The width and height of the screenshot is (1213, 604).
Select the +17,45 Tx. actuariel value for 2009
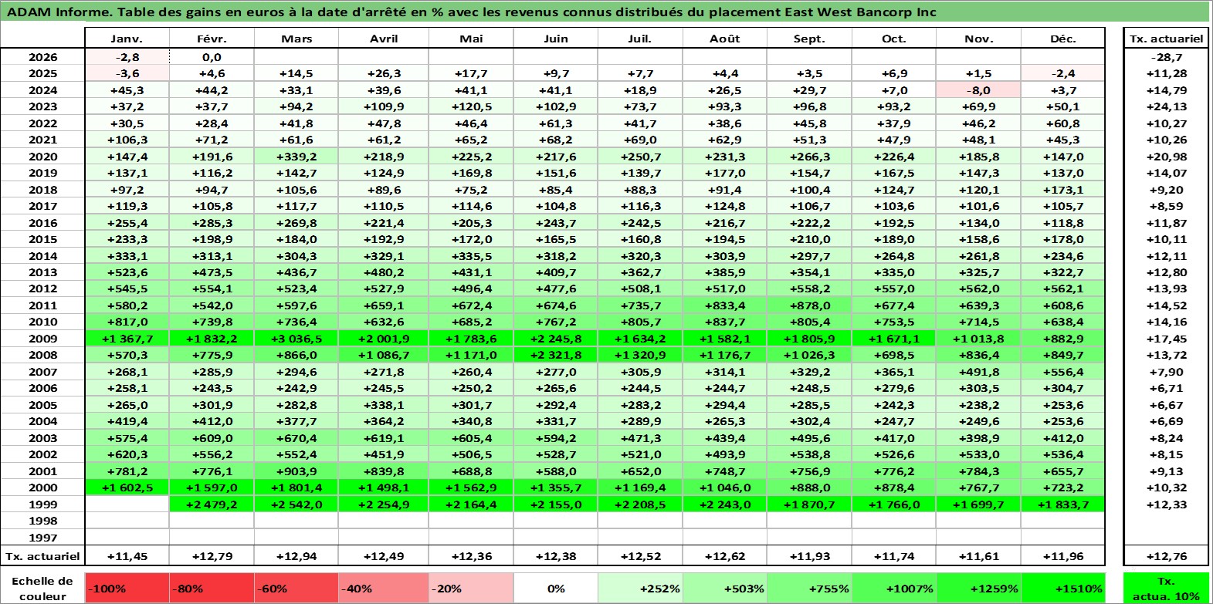tap(1166, 339)
